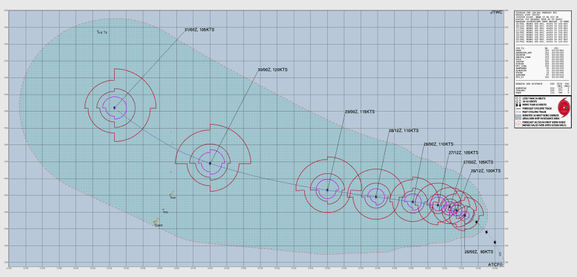Click the '31/00Z, 105KTS' label
Viewport: 577px width, 277px height.
coord(199,30)
